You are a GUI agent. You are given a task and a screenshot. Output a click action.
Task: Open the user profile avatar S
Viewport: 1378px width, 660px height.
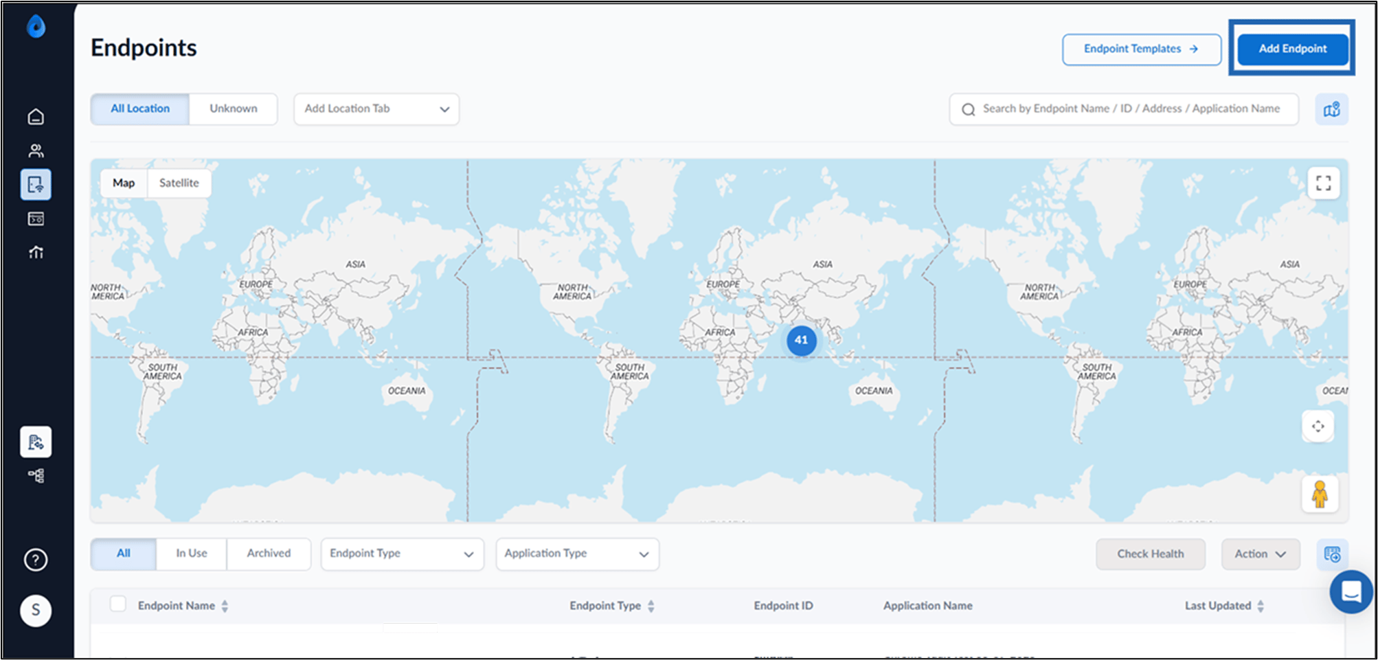(36, 610)
